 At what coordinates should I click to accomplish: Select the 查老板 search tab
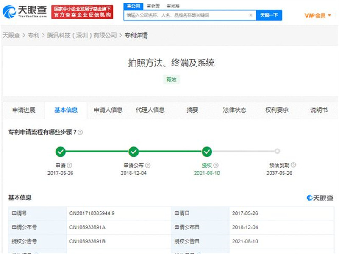(x=153, y=6)
